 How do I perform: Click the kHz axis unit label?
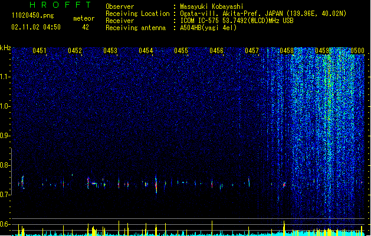click(x=5, y=48)
